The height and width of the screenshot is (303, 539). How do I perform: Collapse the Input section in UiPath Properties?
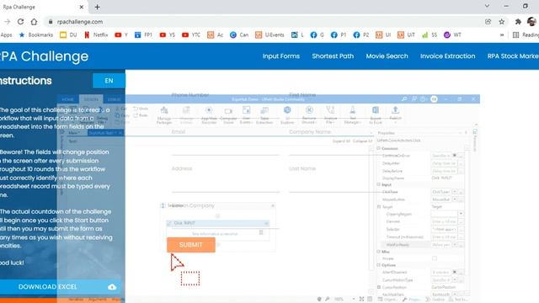(x=379, y=185)
